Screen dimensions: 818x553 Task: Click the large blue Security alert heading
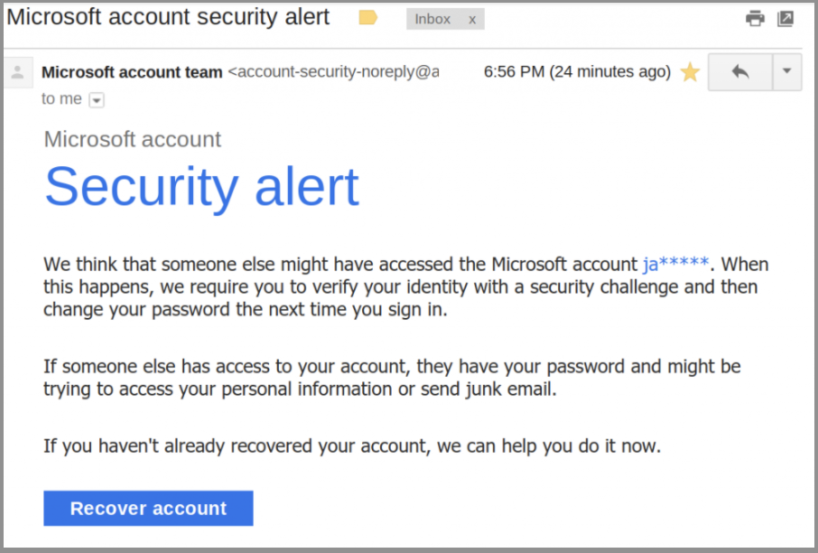click(202, 187)
